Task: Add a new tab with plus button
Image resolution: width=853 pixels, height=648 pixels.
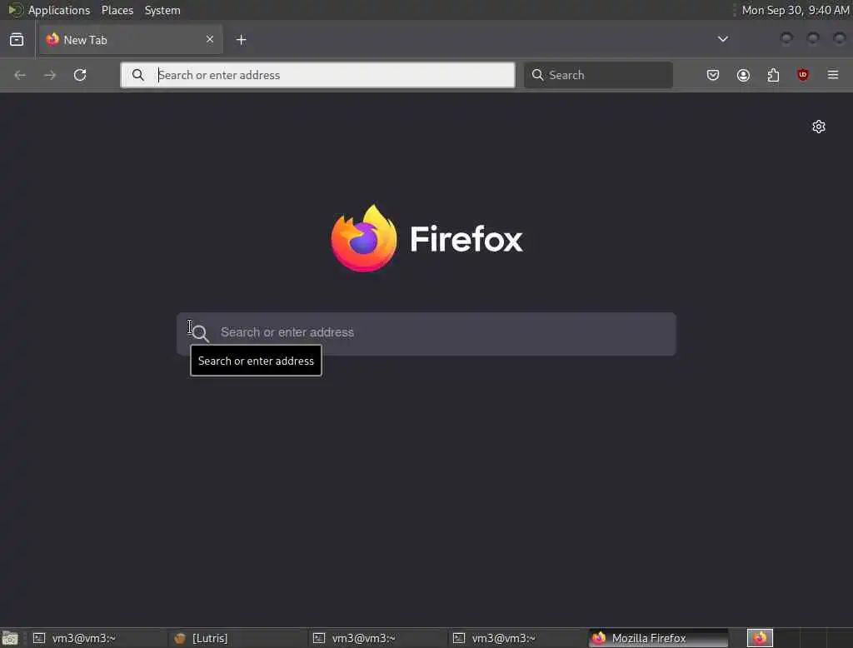Action: (241, 40)
